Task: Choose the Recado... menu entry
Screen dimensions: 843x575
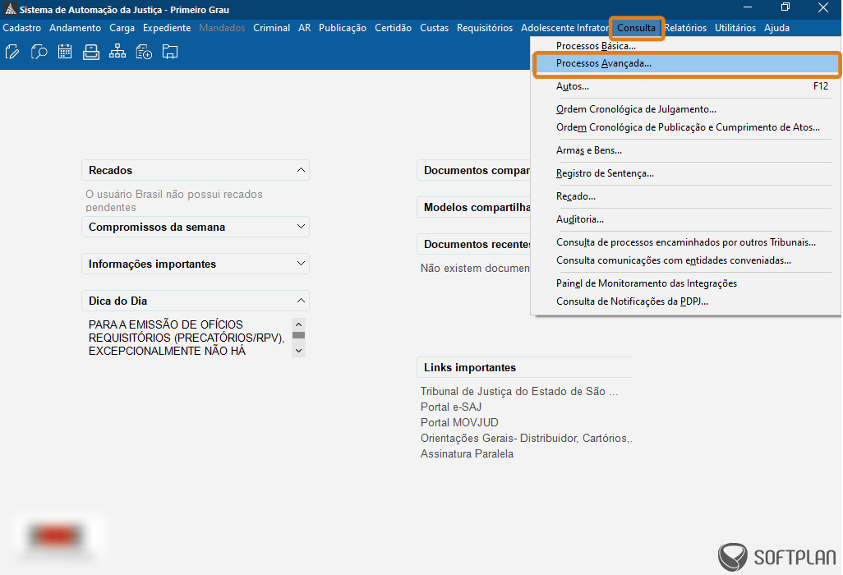Action: pyautogui.click(x=685, y=196)
